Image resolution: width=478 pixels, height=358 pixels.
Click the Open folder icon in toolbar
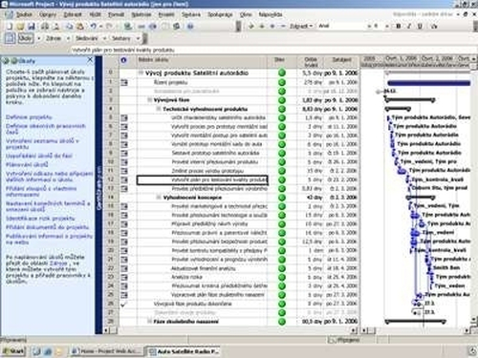[20, 26]
